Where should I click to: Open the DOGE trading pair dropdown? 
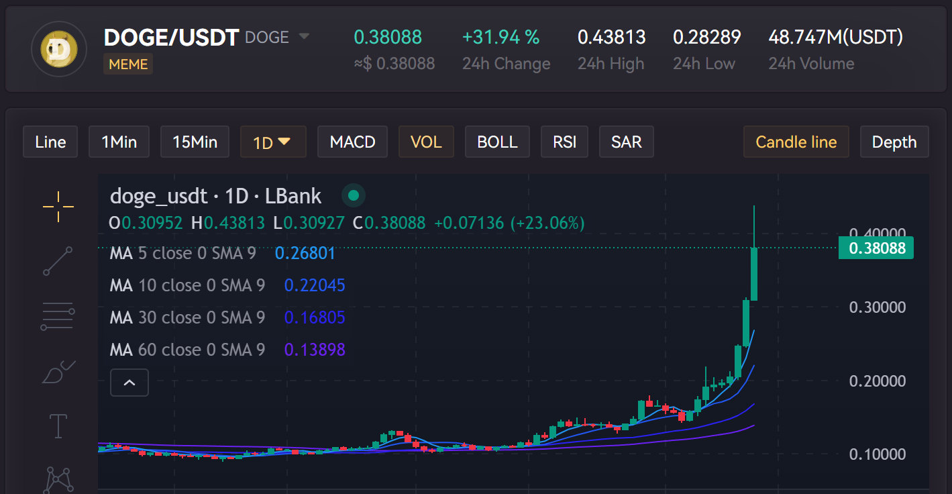pos(304,36)
